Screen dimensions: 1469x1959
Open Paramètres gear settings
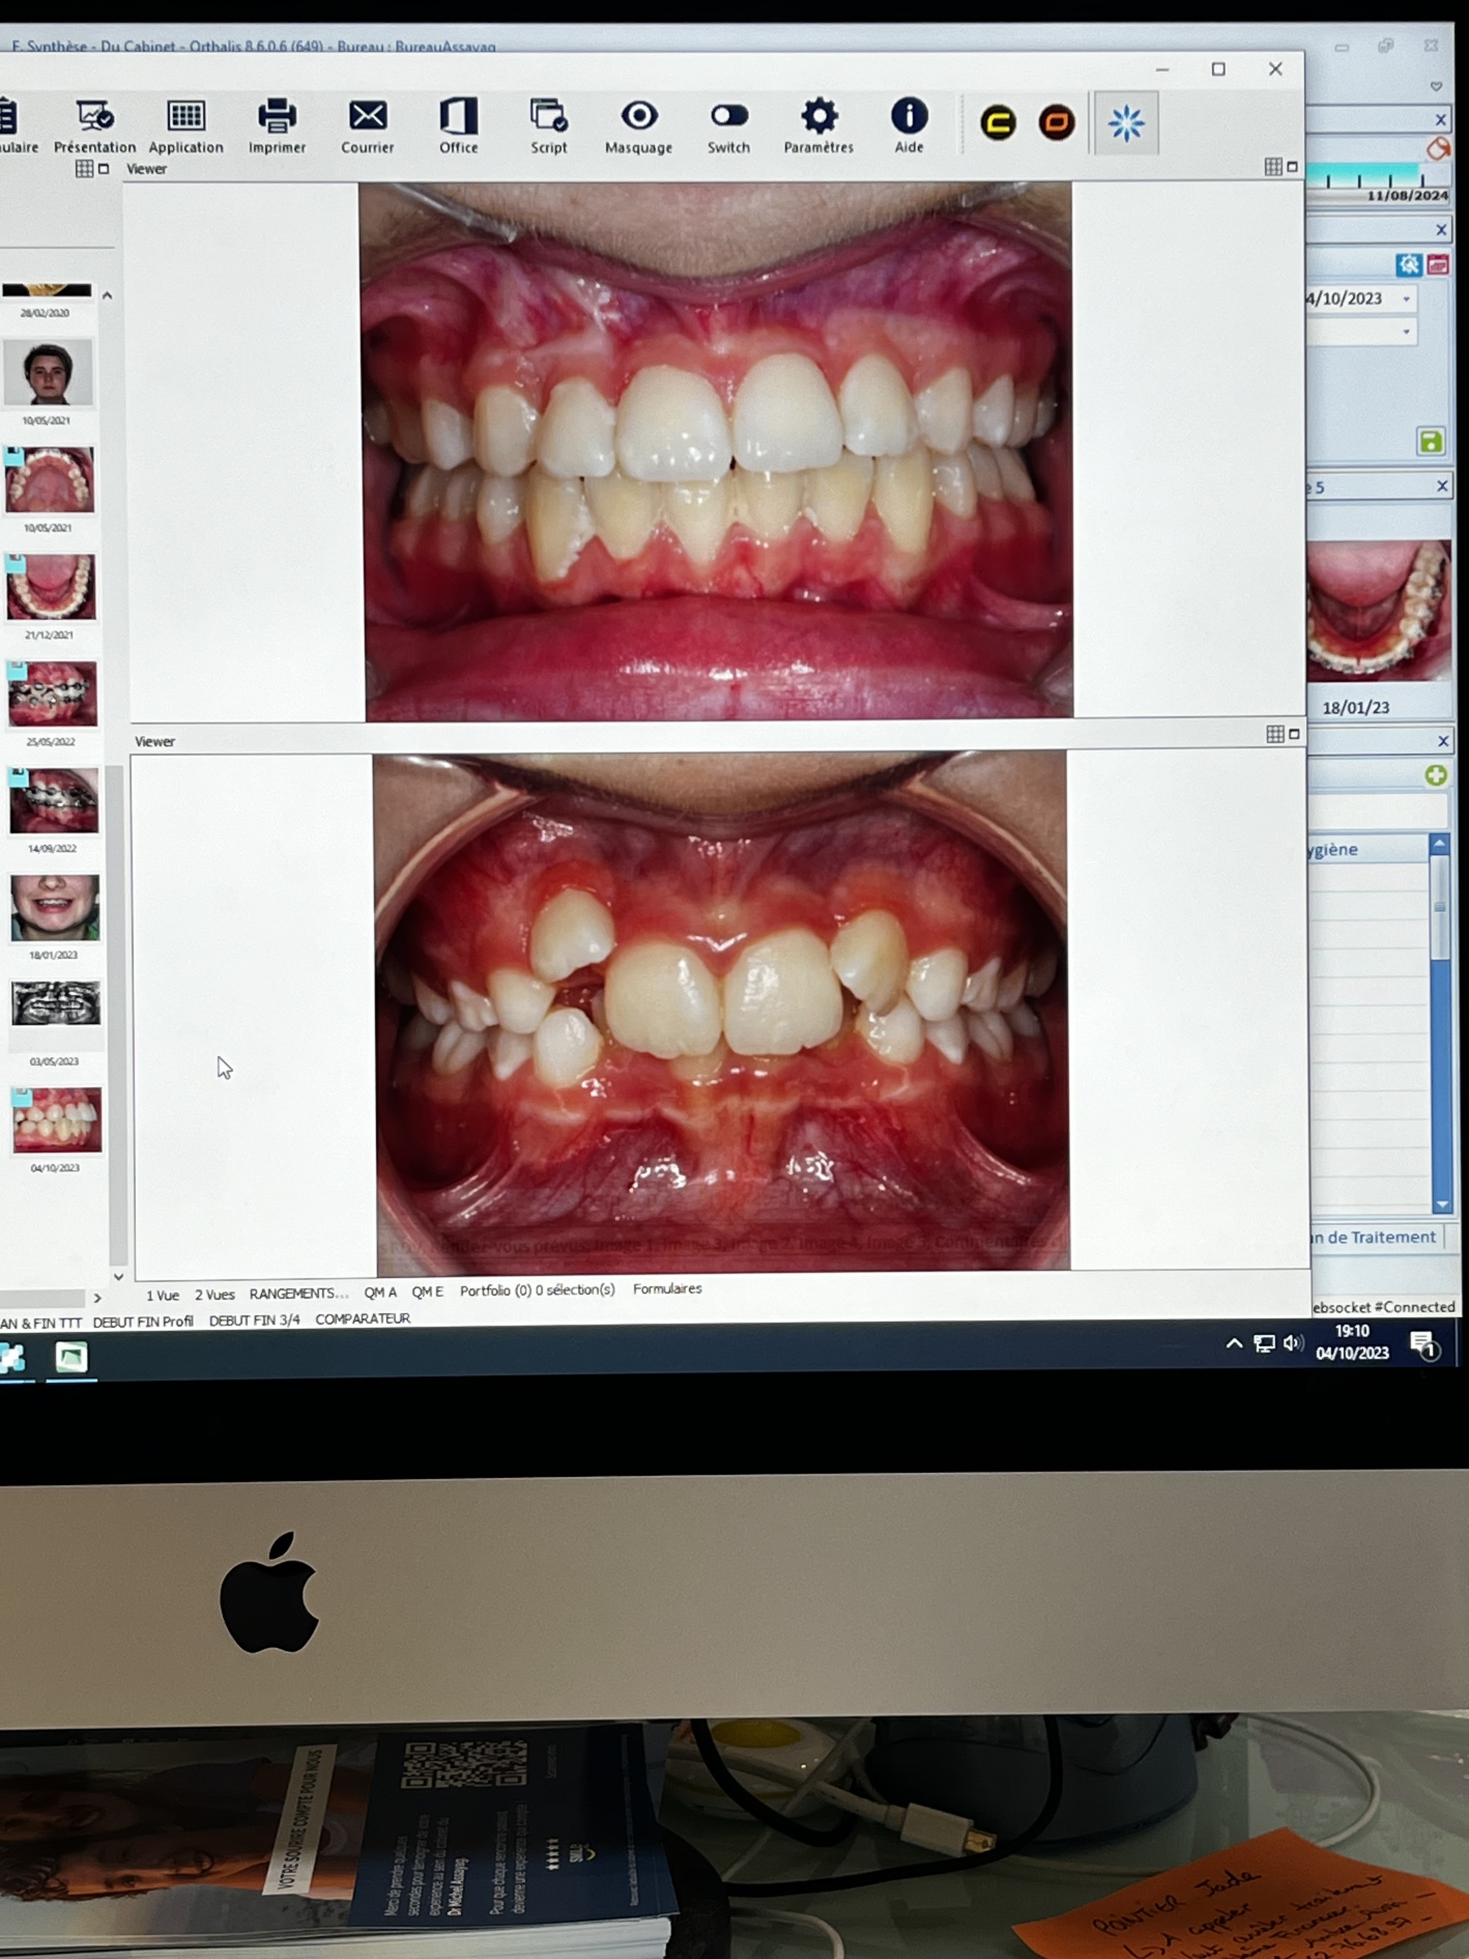818,117
